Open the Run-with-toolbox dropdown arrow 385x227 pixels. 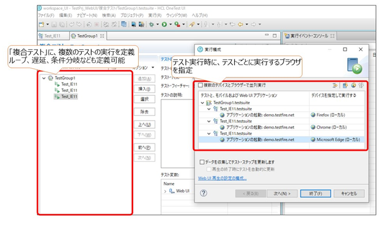click(x=183, y=24)
